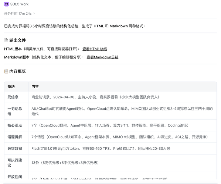
Task: Select the 可执行建议 row label
Action: coord(15,163)
